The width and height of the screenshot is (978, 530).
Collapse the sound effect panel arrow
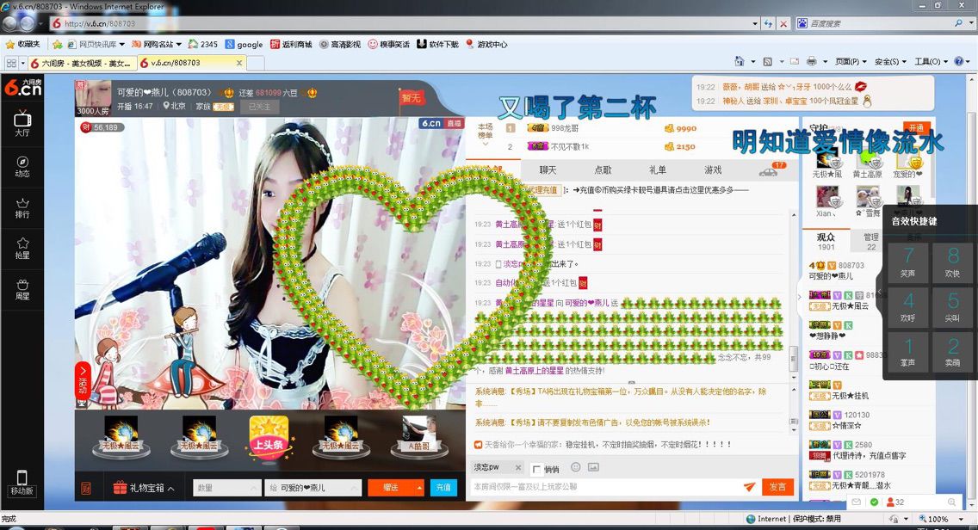pyautogui.click(x=880, y=291)
